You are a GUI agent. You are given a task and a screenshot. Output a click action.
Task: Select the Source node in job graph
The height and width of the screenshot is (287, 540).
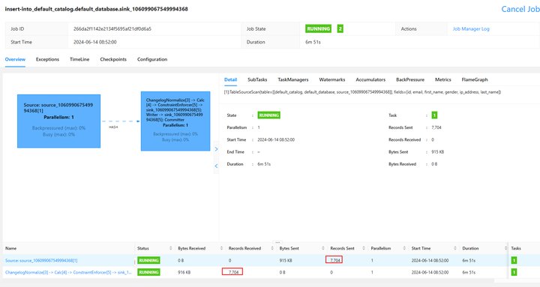pyautogui.click(x=59, y=121)
